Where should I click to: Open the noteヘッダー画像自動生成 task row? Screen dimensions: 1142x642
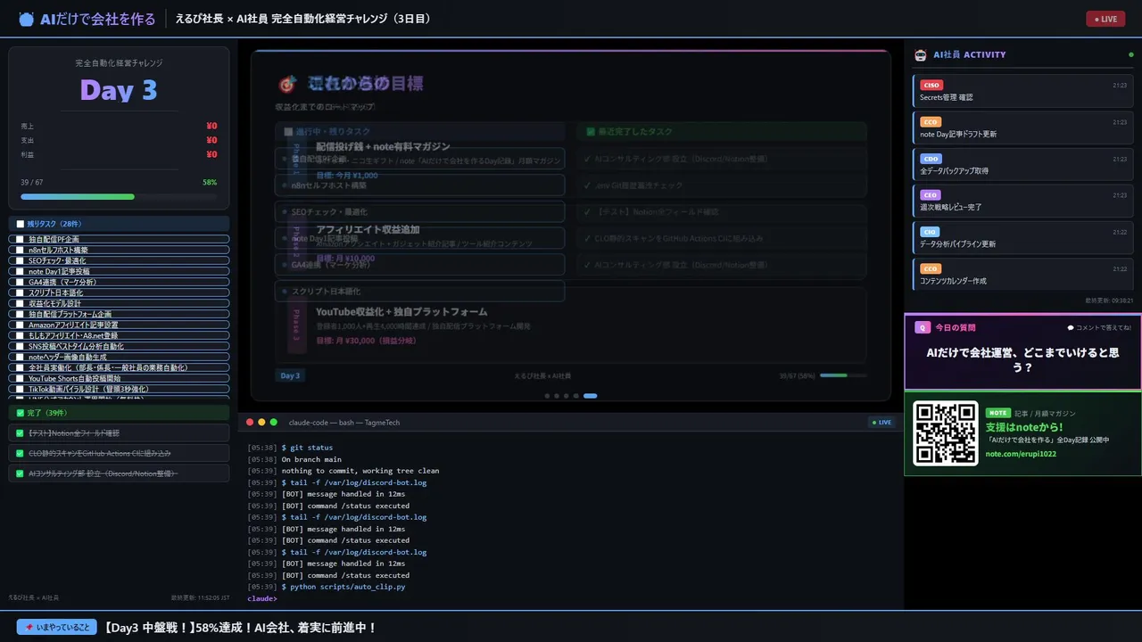coord(119,357)
